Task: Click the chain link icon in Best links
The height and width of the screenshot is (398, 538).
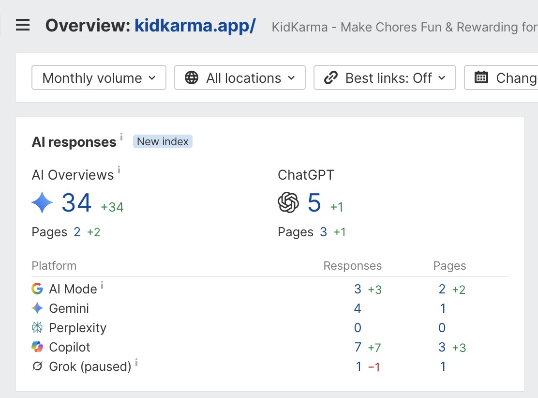Action: (331, 77)
